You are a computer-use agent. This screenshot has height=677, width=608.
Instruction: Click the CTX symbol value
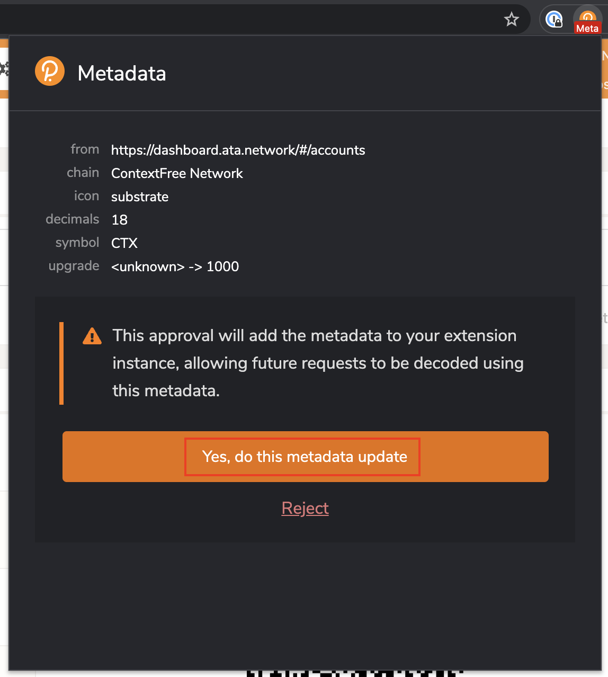tap(124, 243)
